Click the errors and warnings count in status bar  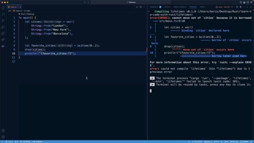click(9, 141)
